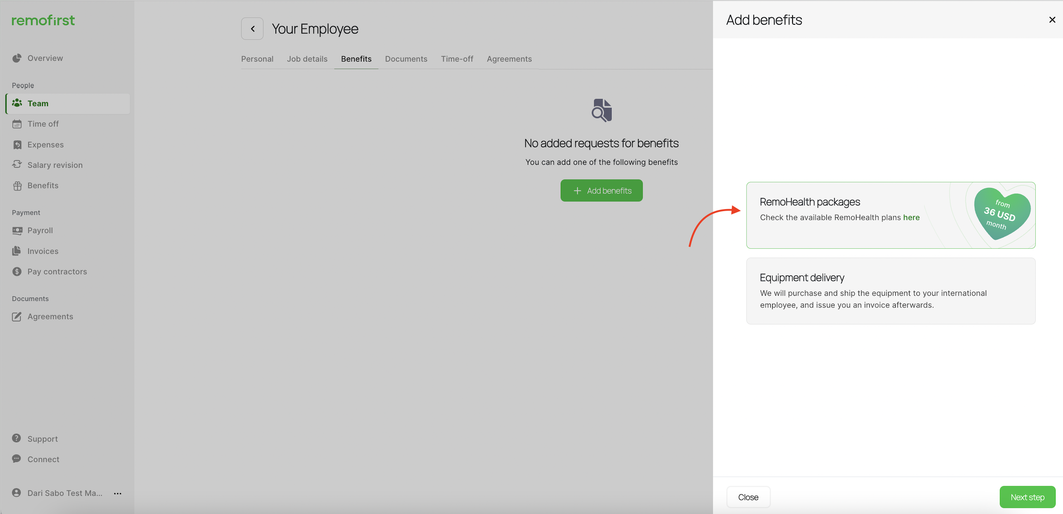Click the Expenses receipt icon
The image size is (1063, 514).
pos(17,145)
